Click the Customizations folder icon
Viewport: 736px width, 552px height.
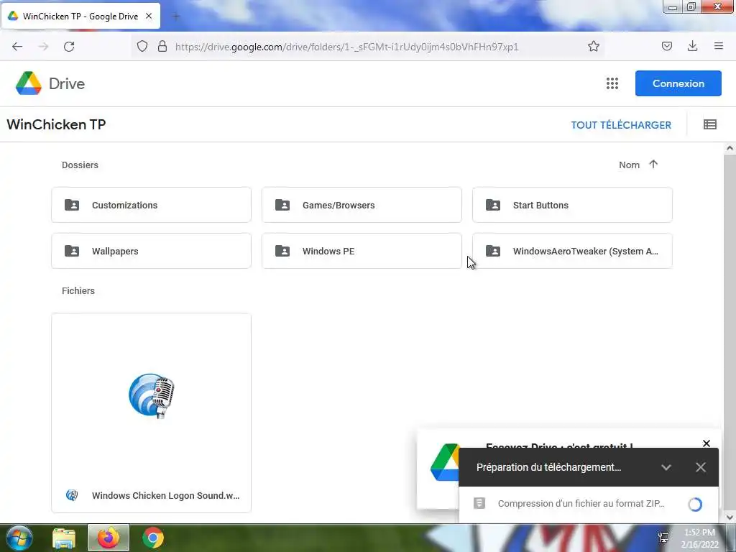[x=72, y=205]
